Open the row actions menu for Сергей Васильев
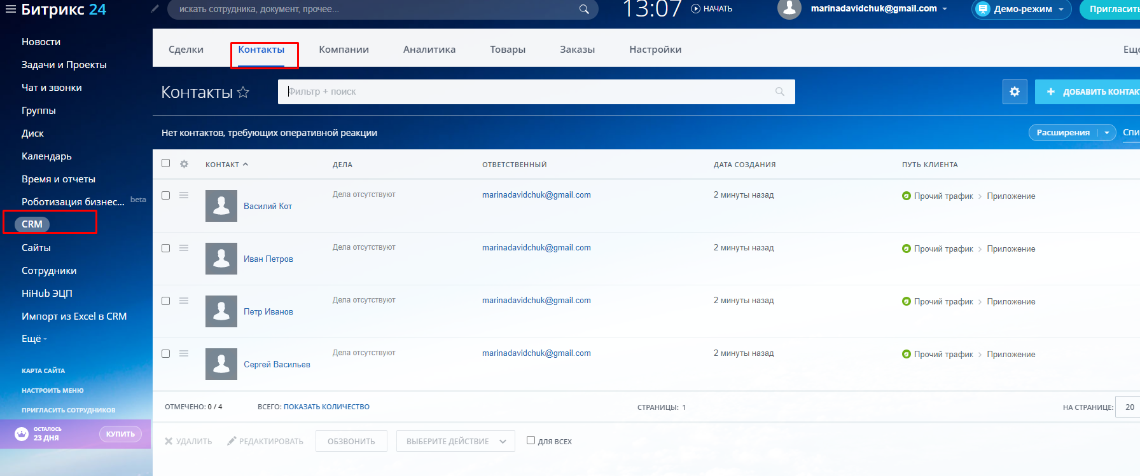 [x=184, y=353]
